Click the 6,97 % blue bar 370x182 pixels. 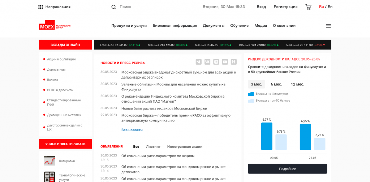(267, 136)
